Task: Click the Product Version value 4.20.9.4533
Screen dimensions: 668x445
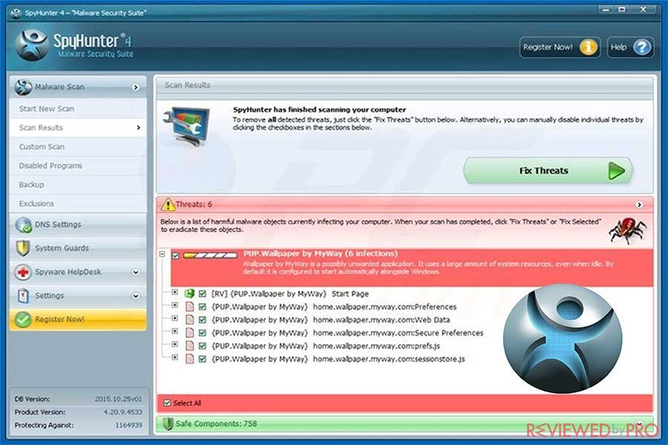Action: [122, 412]
